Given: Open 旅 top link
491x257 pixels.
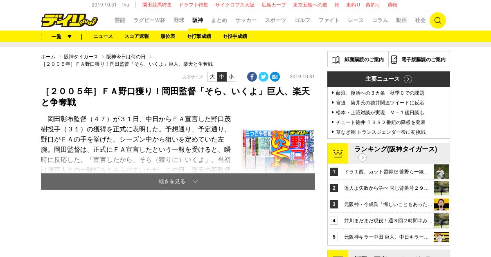Looking at the screenshot, I should point(337,5).
